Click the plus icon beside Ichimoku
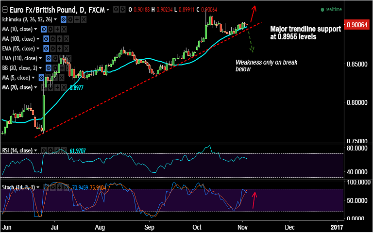The height and width of the screenshot is (233, 373). pos(77,19)
